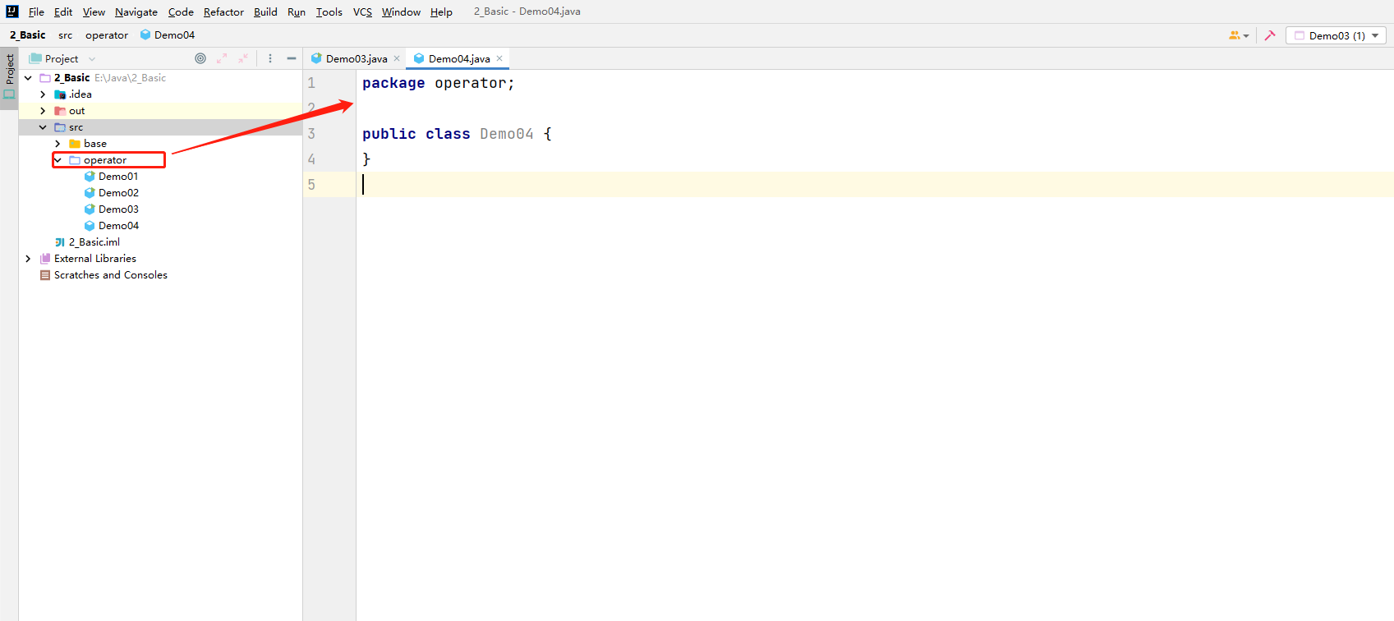The image size is (1394, 621).
Task: Click the class name Demo04 in editor
Action: (507, 134)
